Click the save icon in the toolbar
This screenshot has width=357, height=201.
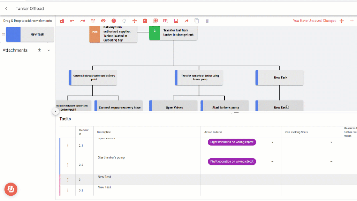[62, 21]
